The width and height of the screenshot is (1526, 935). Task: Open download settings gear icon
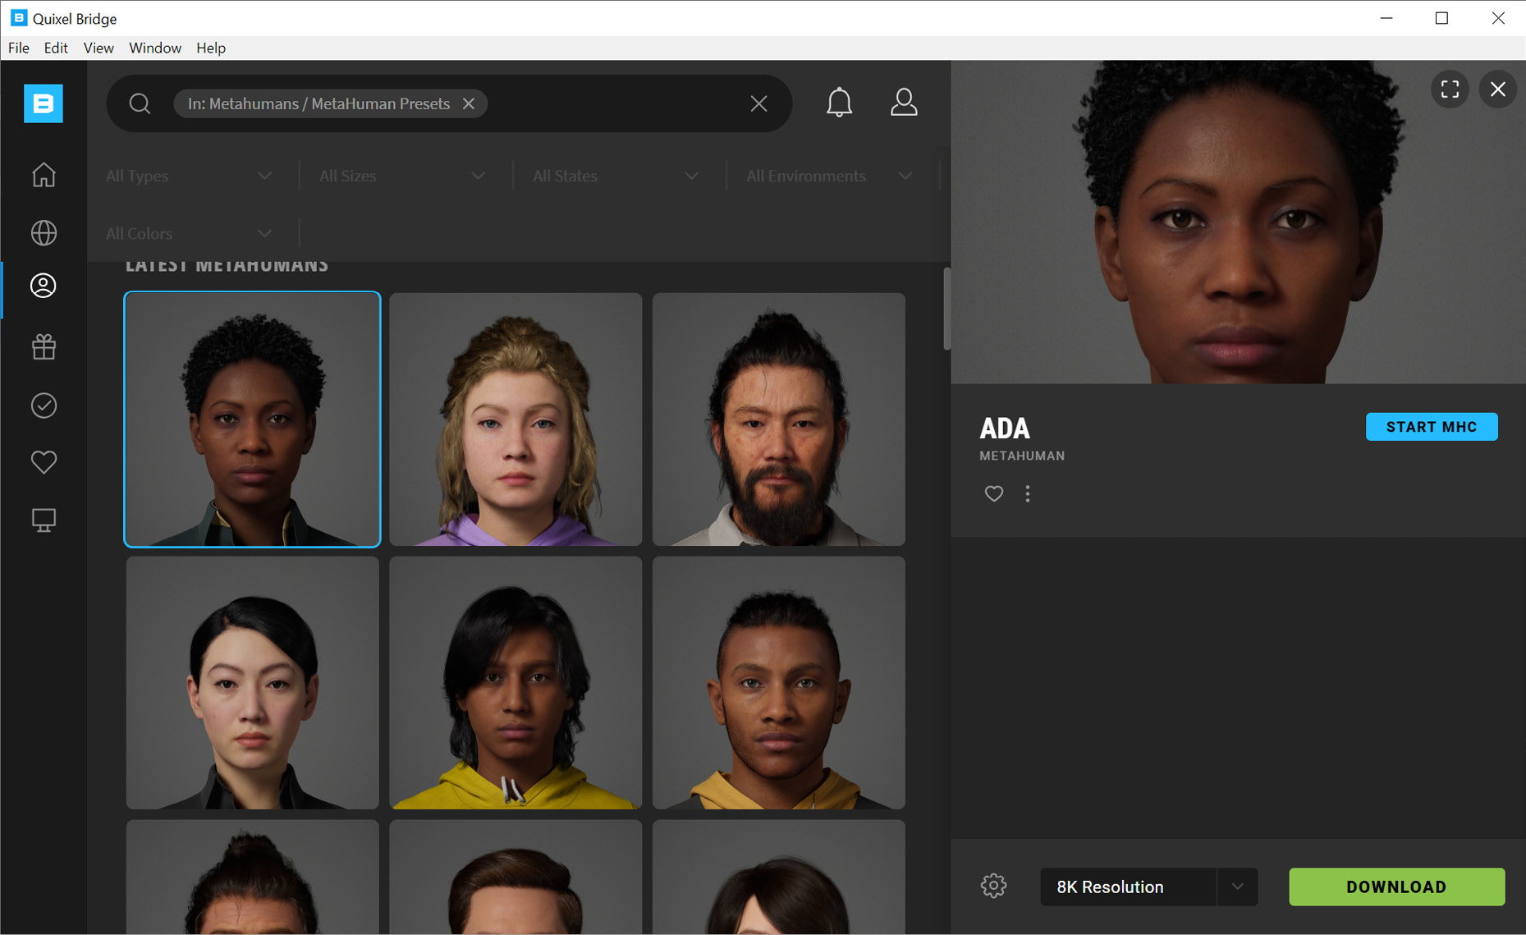[x=993, y=886]
